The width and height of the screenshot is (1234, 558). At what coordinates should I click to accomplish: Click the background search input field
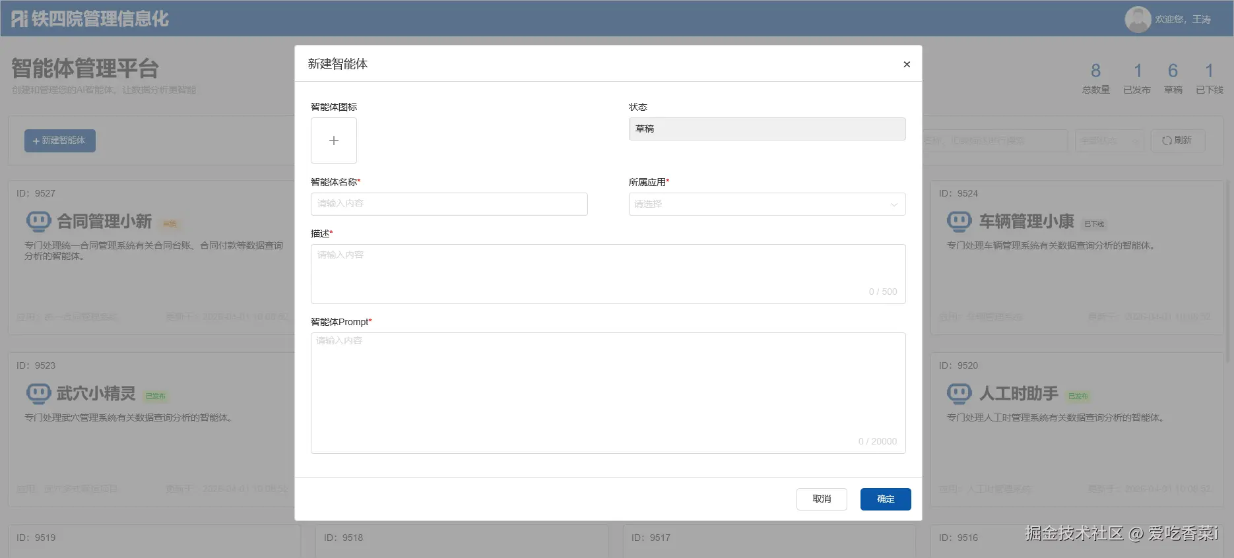[x=994, y=140]
